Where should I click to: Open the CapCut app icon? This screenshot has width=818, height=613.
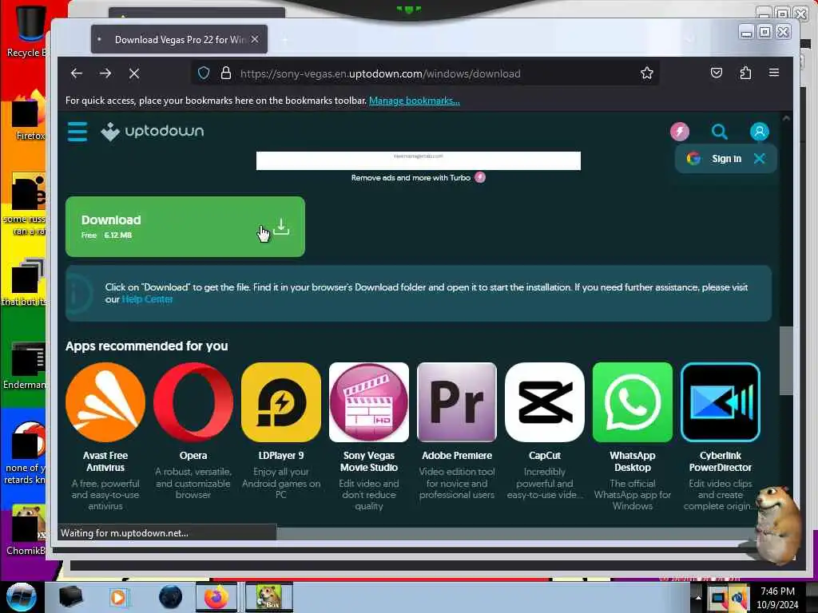click(x=545, y=402)
